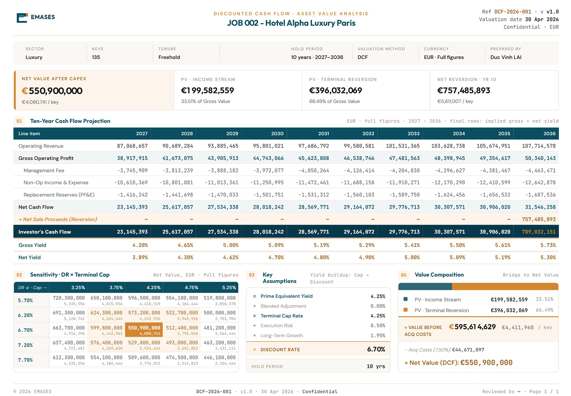Select the Net Cash Flow row label

point(36,207)
